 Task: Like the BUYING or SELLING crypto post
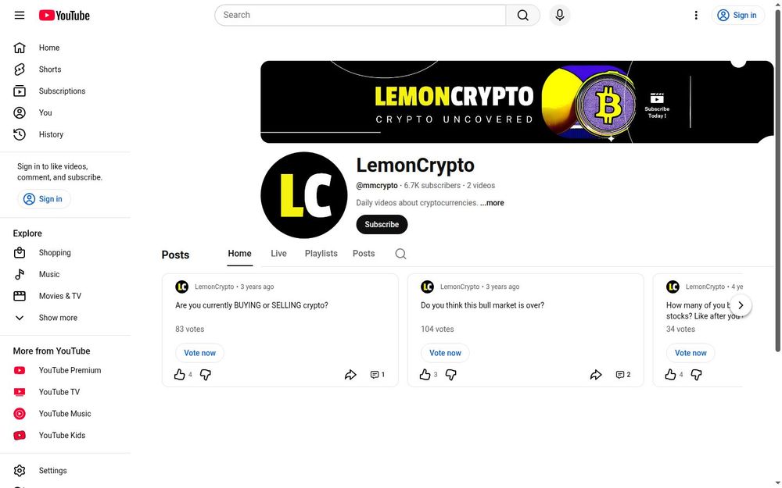click(x=180, y=375)
